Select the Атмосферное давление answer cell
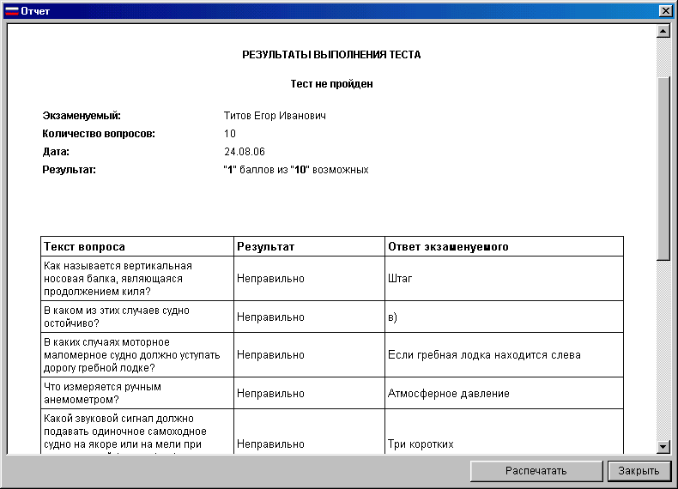 (x=448, y=394)
